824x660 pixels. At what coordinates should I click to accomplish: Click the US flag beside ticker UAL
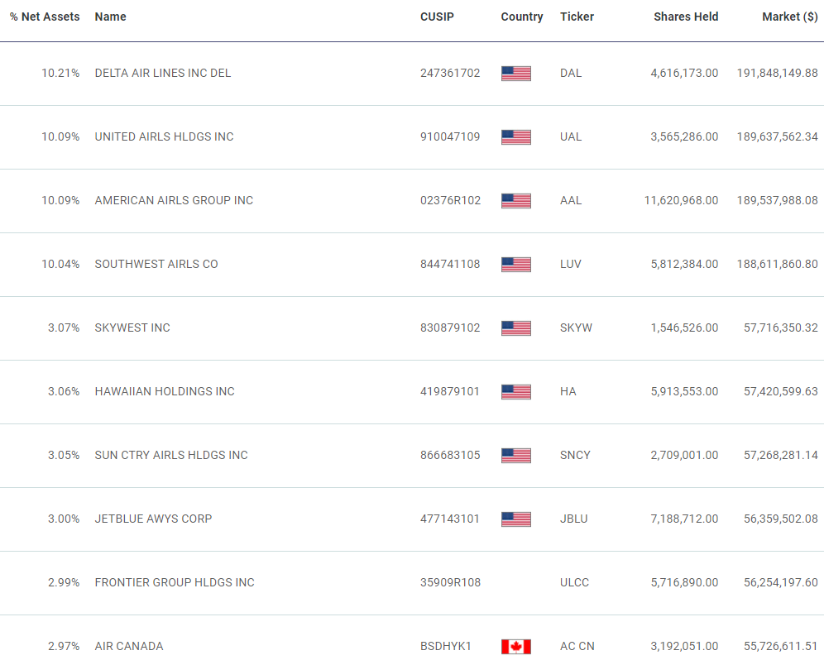[x=515, y=136]
